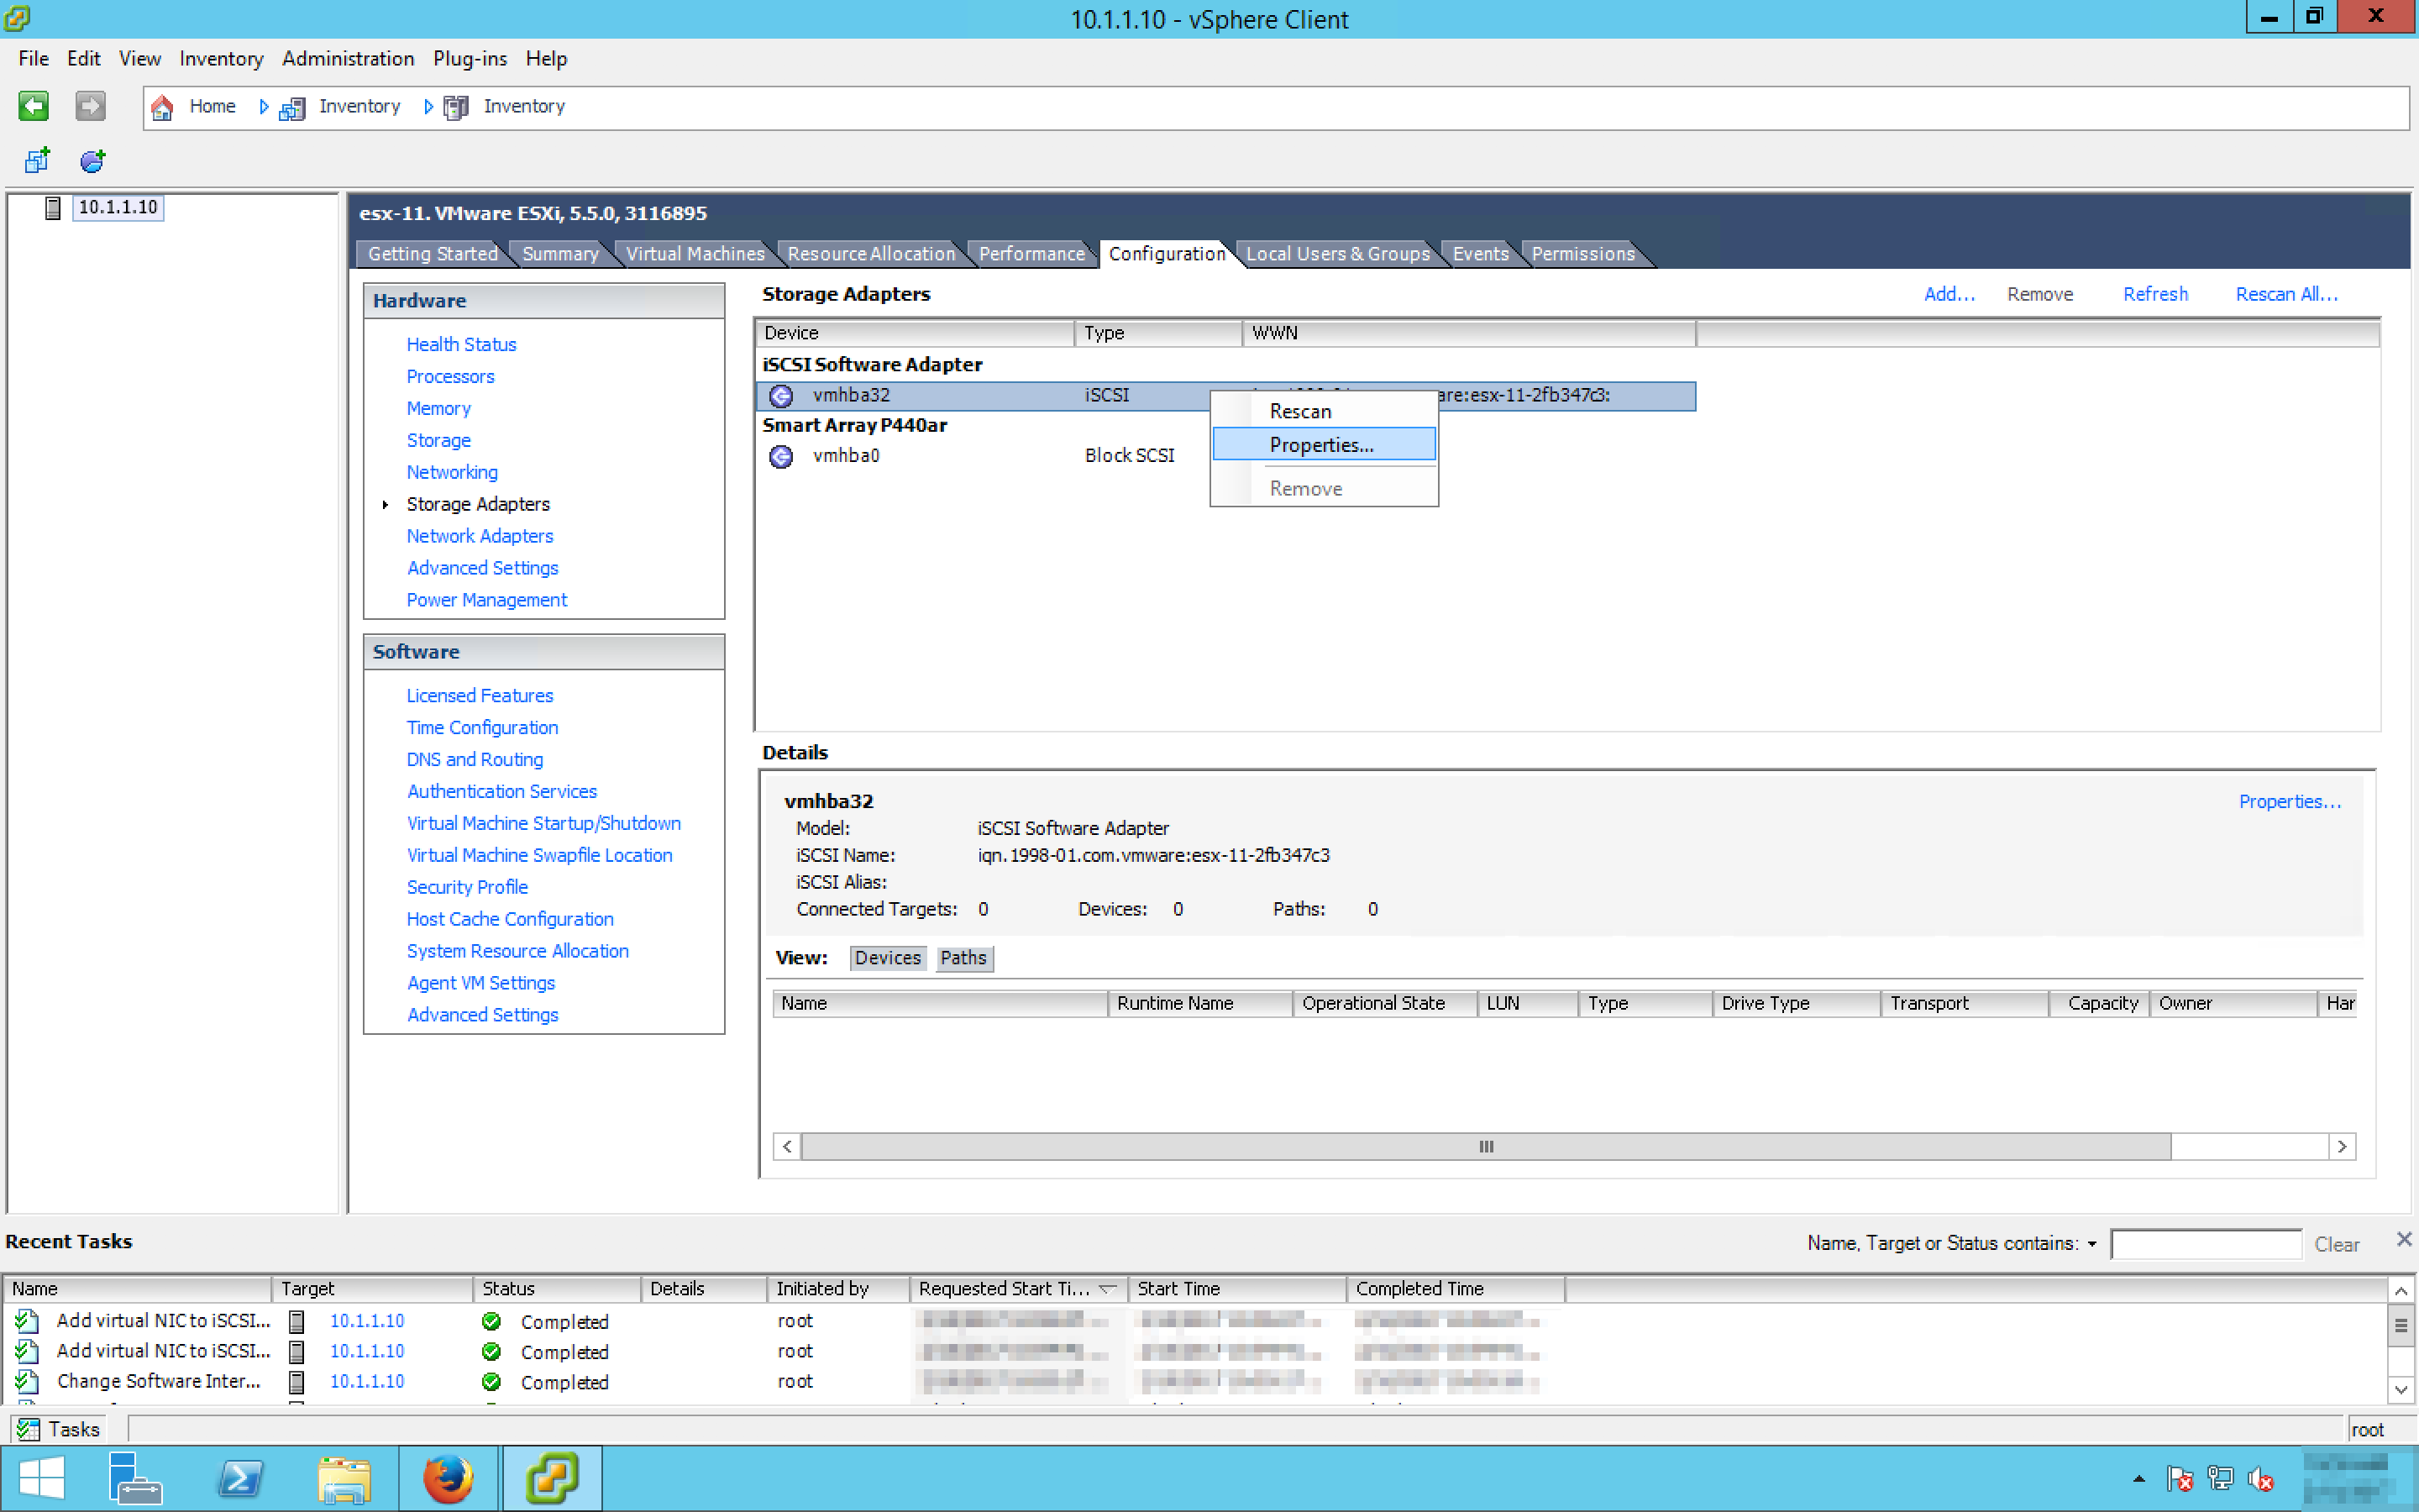This screenshot has height=1512, width=2419.
Task: Switch view to Devices
Action: (887, 958)
